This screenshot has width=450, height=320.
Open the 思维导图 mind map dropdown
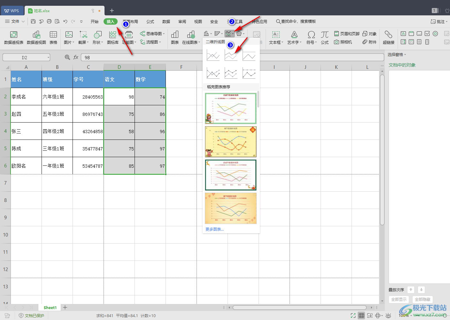(152, 34)
